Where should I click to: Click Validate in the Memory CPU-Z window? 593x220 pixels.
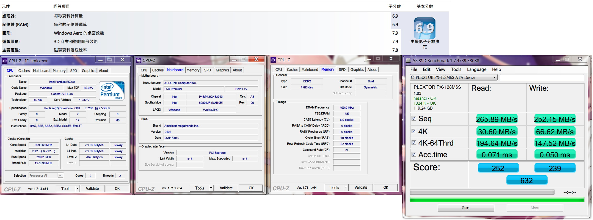coord(361,187)
